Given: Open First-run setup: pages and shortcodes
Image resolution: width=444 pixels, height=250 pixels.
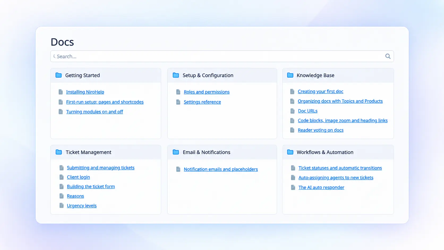Looking at the screenshot, I should [105, 102].
